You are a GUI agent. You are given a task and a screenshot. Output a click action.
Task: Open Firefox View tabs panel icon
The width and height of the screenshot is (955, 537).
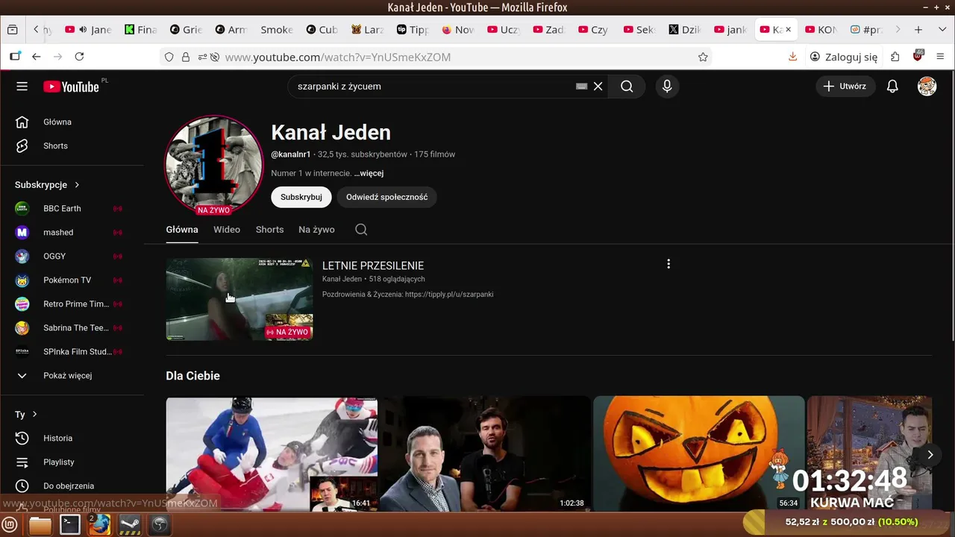pyautogui.click(x=12, y=30)
